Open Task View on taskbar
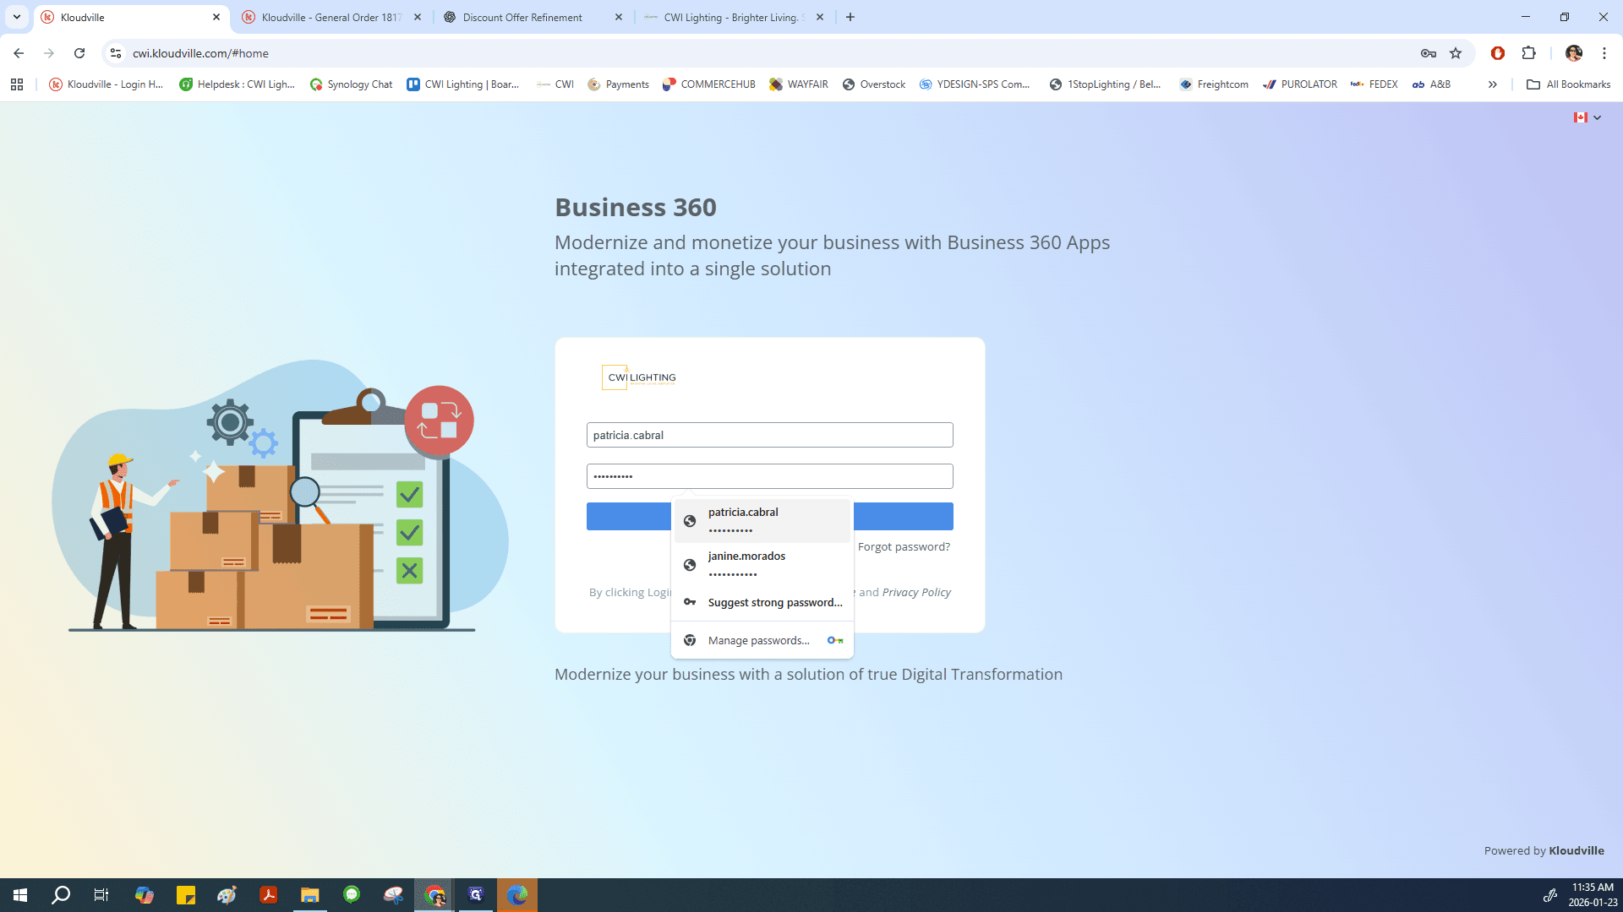 (101, 895)
